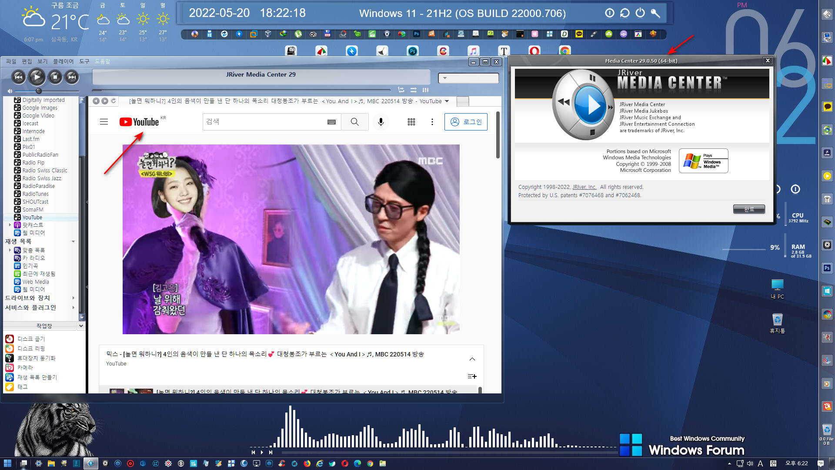The image size is (835, 470).
Task: Click the restart icon in top widget
Action: (625, 13)
